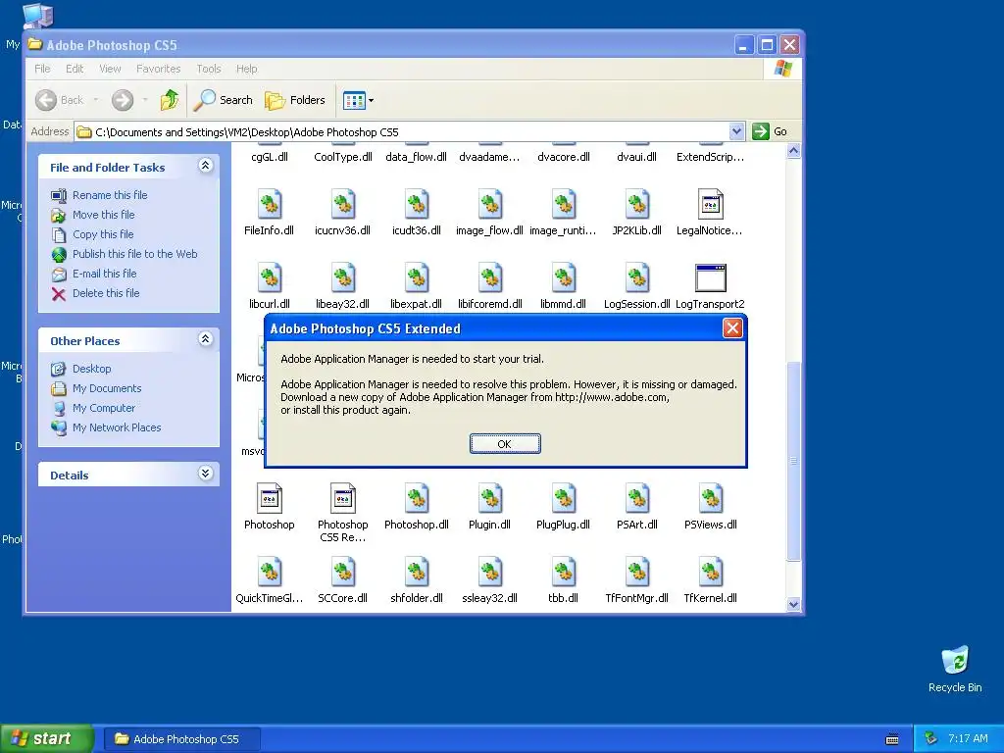
Task: Open the Help menu
Action: pos(246,69)
